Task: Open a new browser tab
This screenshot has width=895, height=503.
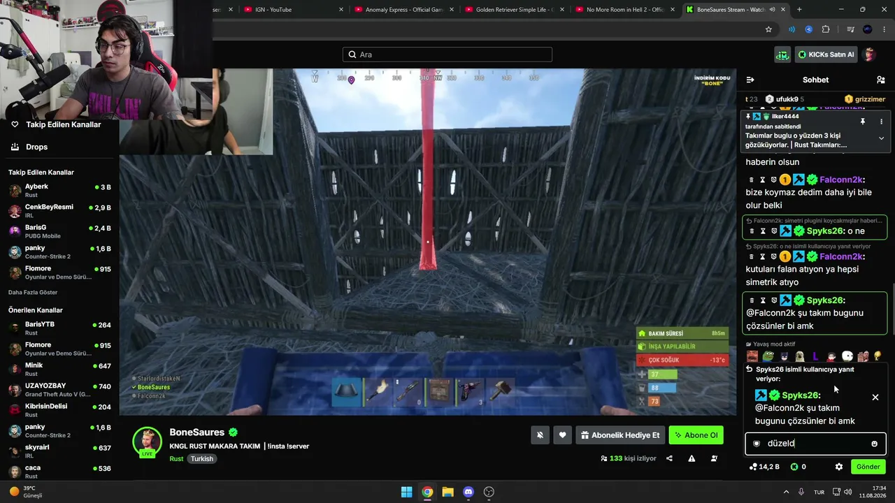Action: (799, 10)
